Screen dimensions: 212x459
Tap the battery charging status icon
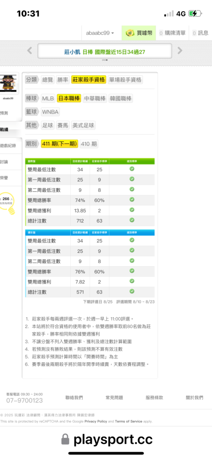(195, 13)
